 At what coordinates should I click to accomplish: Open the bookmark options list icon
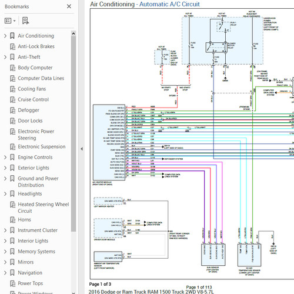click(x=8, y=21)
